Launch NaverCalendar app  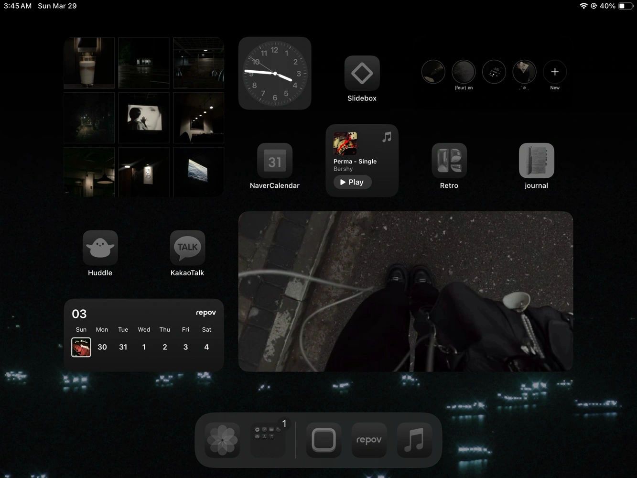[x=274, y=161]
